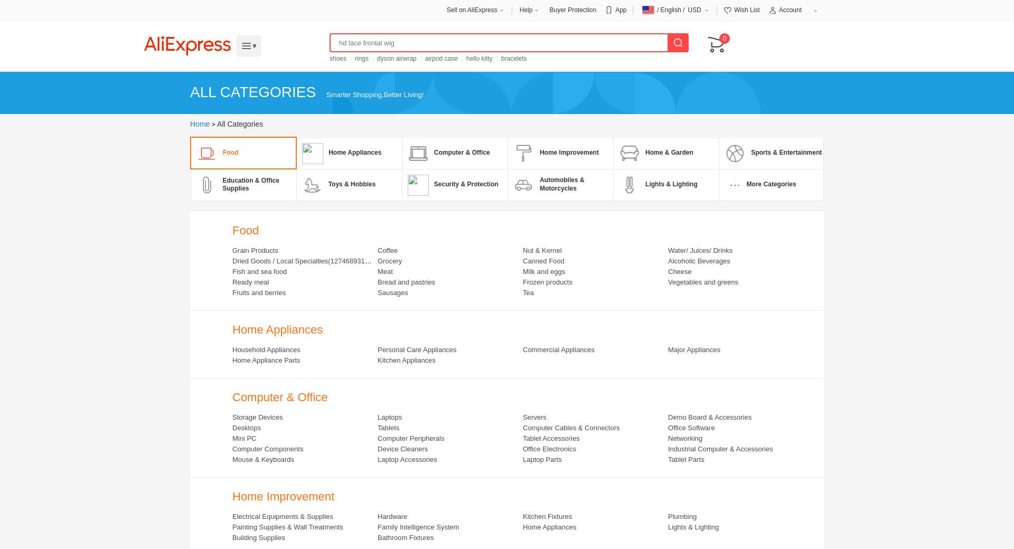Open the Home Improvement section heading
The height and width of the screenshot is (549, 1014).
point(283,497)
